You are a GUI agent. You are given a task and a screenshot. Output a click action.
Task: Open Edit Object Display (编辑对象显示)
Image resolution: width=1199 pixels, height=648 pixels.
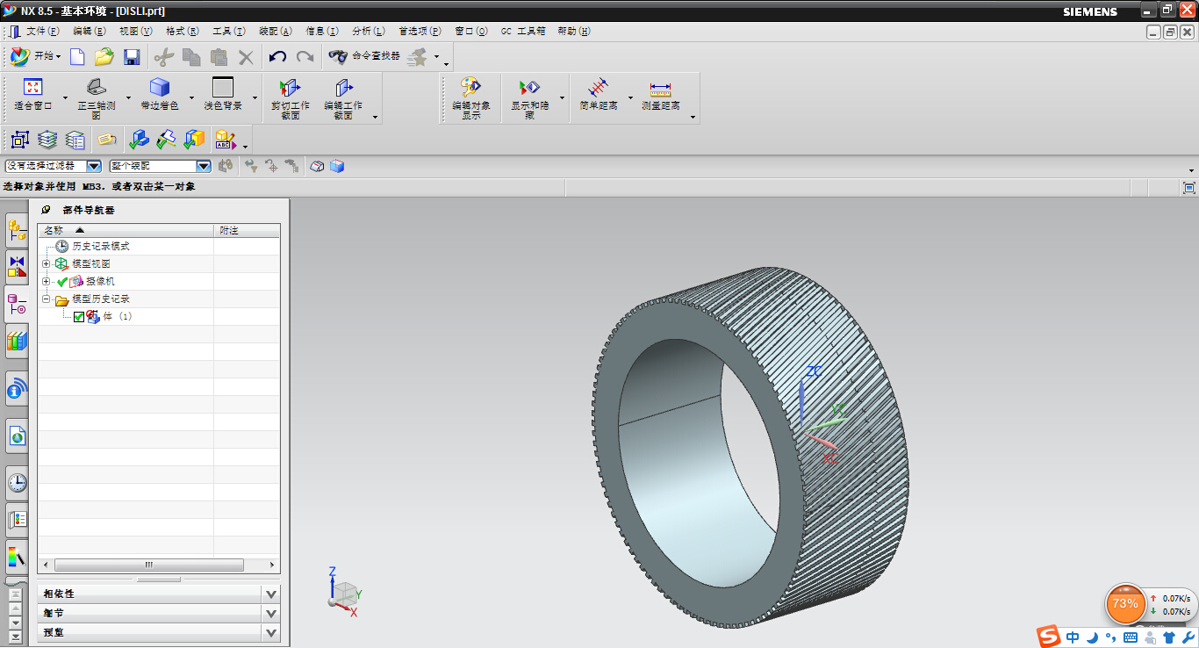tap(471, 98)
